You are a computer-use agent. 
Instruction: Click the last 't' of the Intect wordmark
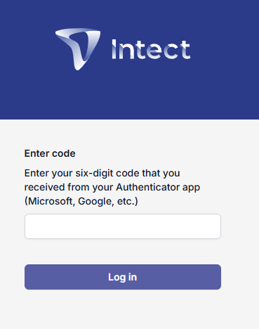tap(185, 50)
